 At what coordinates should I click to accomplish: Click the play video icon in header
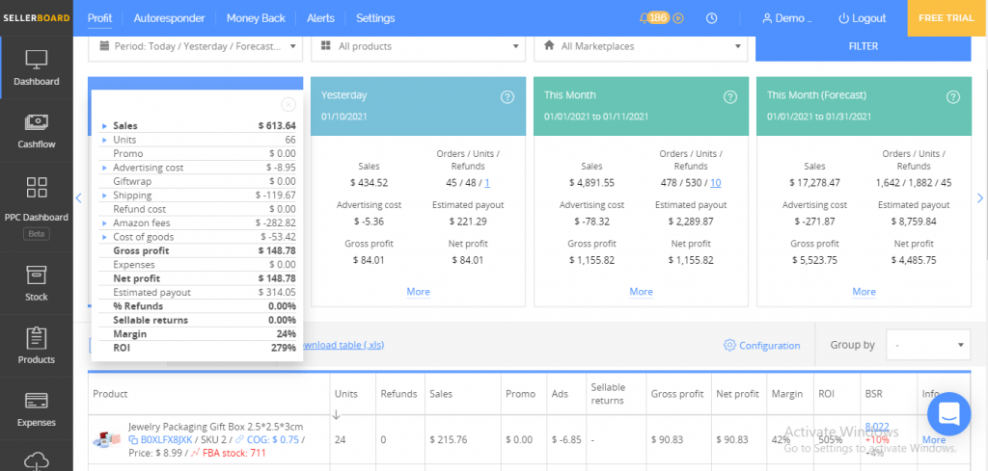tap(678, 18)
